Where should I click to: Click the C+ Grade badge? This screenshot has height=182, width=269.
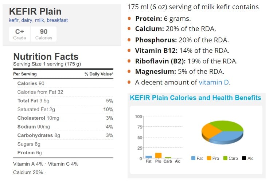20,34
